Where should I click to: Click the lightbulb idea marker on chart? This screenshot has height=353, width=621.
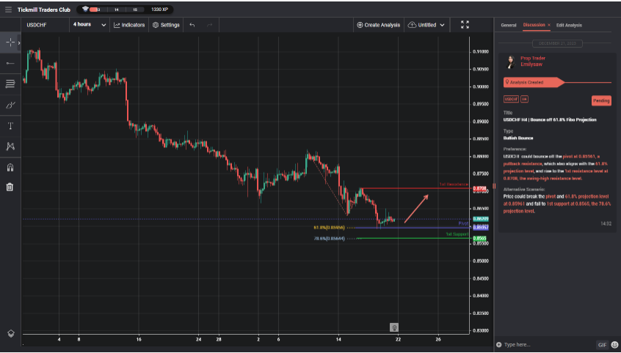[x=393, y=327]
